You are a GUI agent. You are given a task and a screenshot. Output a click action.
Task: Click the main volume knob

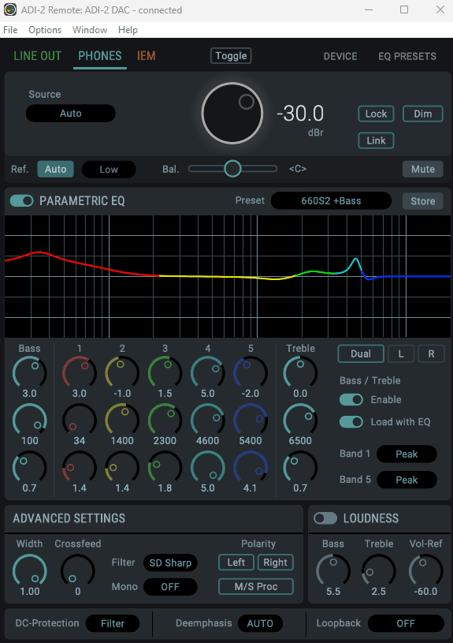point(232,113)
